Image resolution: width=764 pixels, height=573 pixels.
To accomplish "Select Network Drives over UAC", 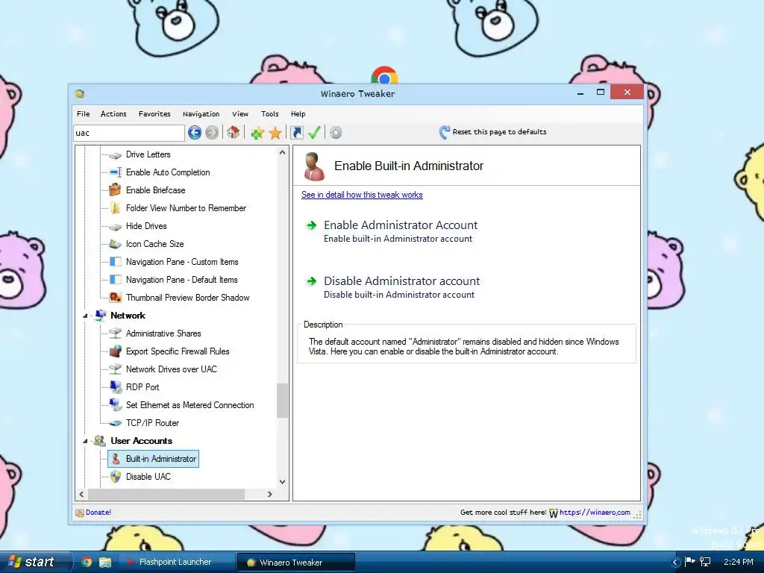I will click(172, 369).
